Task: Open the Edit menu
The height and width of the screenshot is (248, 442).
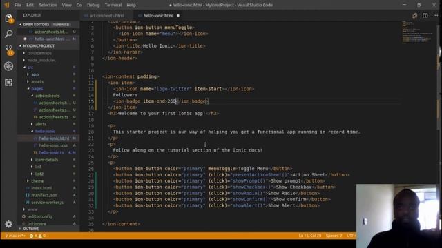Action: 30,5
